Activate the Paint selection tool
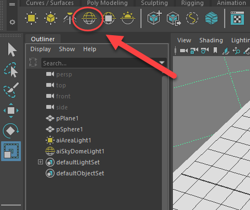 pos(11,90)
